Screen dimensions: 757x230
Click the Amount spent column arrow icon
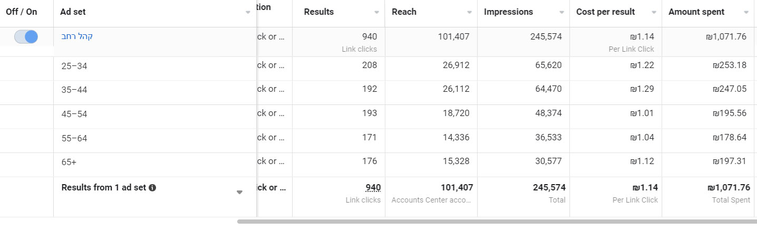[746, 13]
